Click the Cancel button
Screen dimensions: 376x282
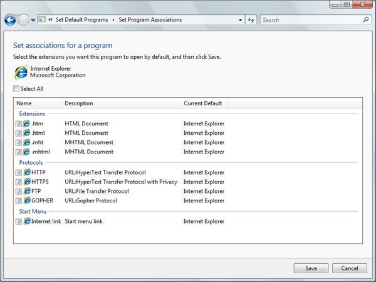click(x=350, y=268)
